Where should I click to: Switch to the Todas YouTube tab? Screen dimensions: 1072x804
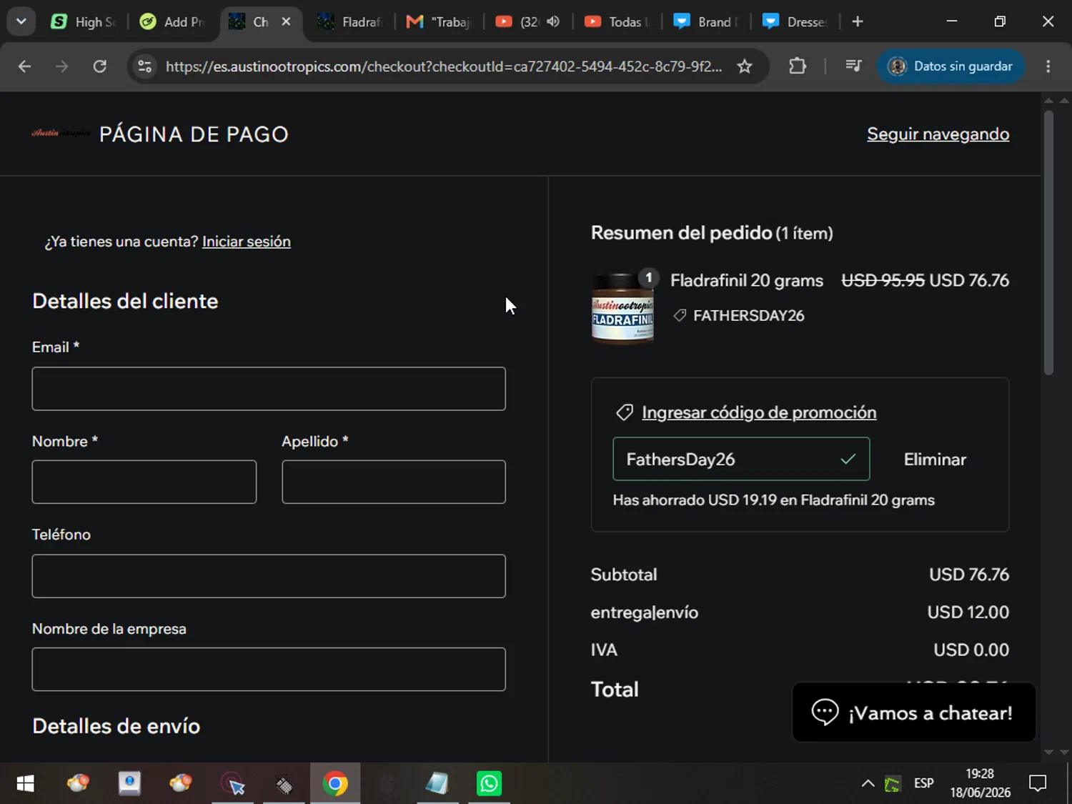617,22
